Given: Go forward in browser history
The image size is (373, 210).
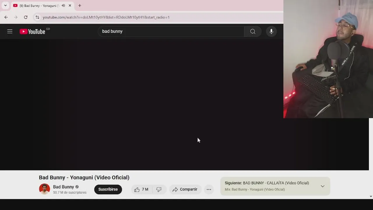Looking at the screenshot, I should (x=16, y=17).
